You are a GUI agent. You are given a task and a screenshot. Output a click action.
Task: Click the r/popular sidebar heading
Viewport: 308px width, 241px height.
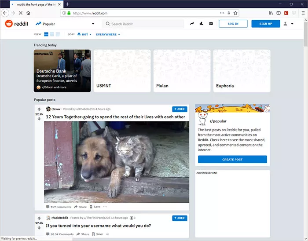pos(218,121)
